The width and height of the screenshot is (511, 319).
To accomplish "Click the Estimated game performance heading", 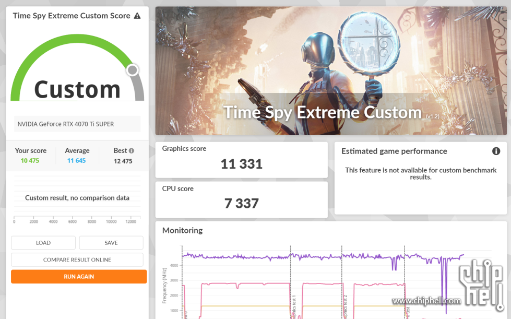I will [x=394, y=151].
